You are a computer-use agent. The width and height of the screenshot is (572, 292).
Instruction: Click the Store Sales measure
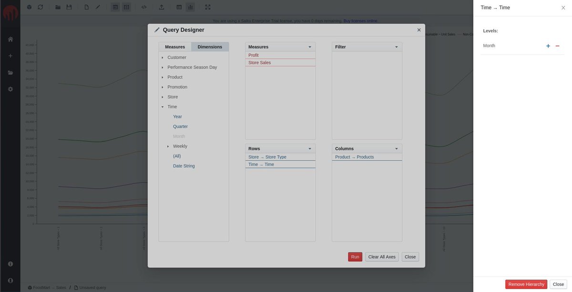pyautogui.click(x=280, y=62)
